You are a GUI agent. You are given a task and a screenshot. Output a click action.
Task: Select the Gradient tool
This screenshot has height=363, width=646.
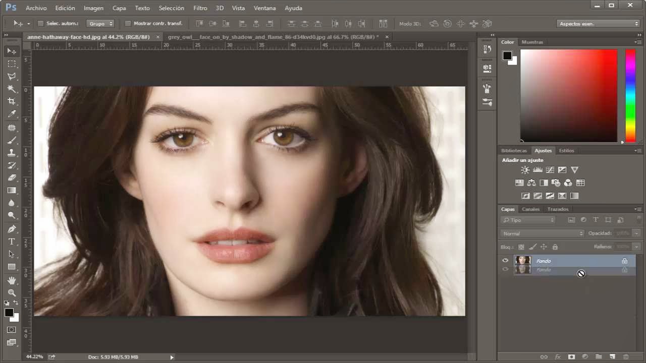tap(12, 191)
